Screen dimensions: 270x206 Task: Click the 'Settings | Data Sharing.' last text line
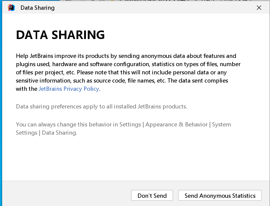pyautogui.click(x=46, y=133)
